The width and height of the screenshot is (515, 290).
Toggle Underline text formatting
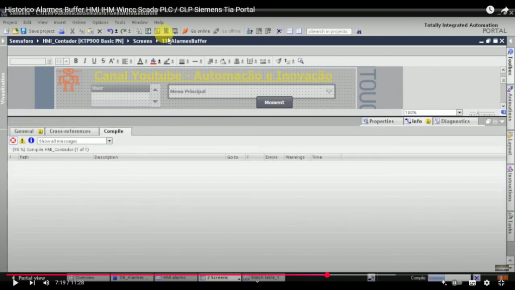pyautogui.click(x=94, y=61)
